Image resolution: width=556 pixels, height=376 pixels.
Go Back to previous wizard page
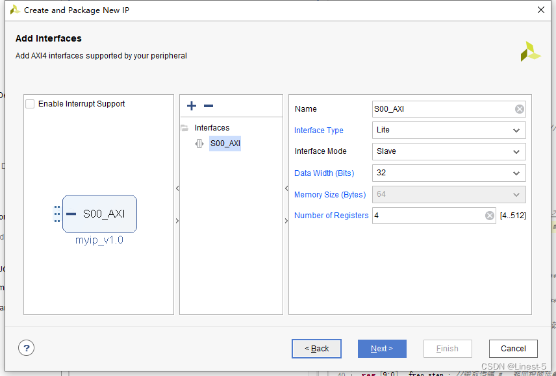click(x=316, y=349)
